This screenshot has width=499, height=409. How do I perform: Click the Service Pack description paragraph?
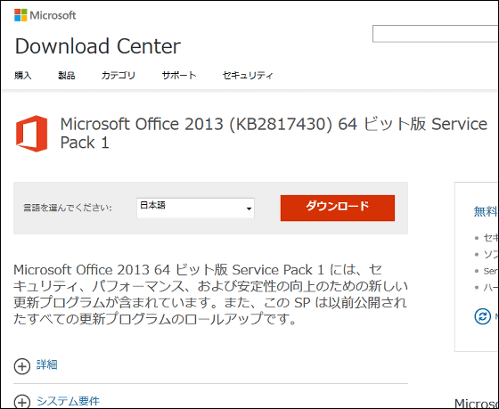[210, 294]
